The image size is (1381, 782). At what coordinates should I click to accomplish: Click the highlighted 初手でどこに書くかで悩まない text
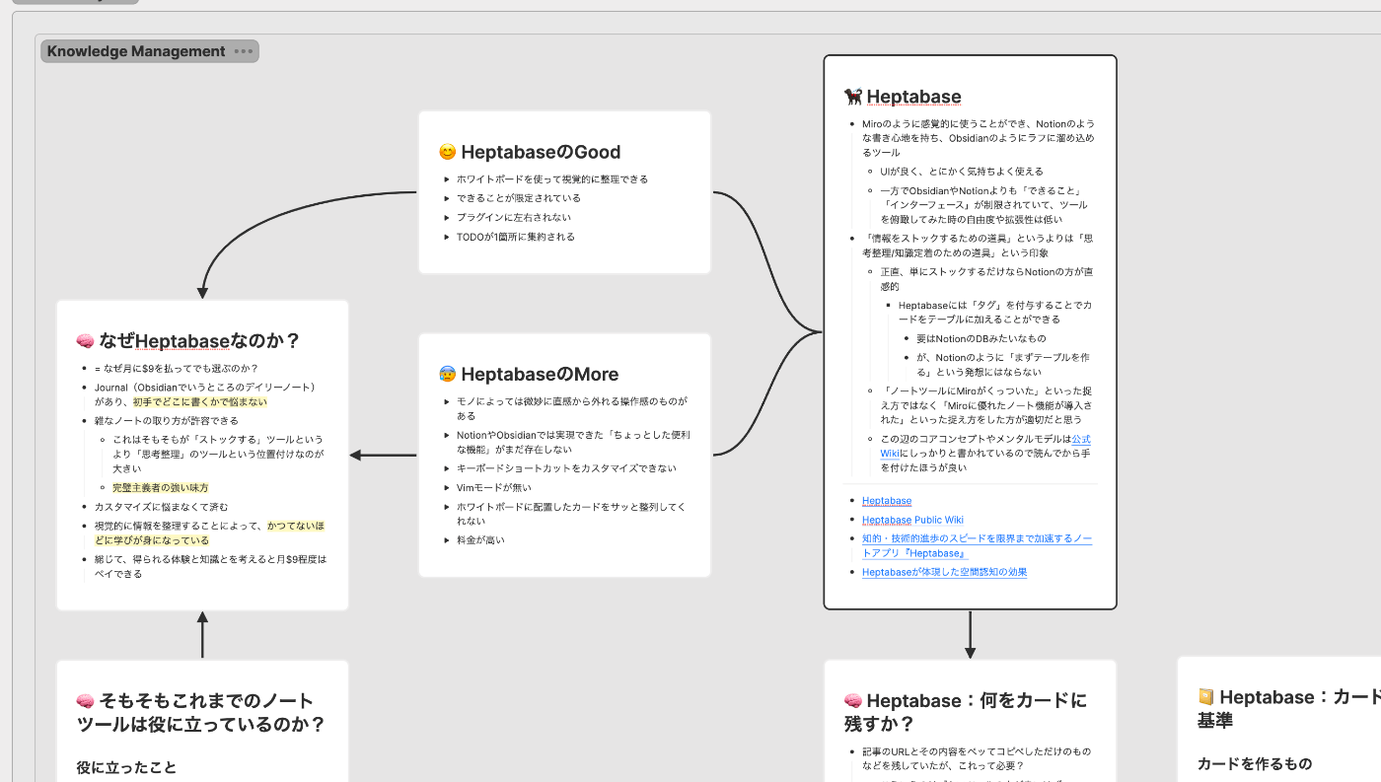200,402
